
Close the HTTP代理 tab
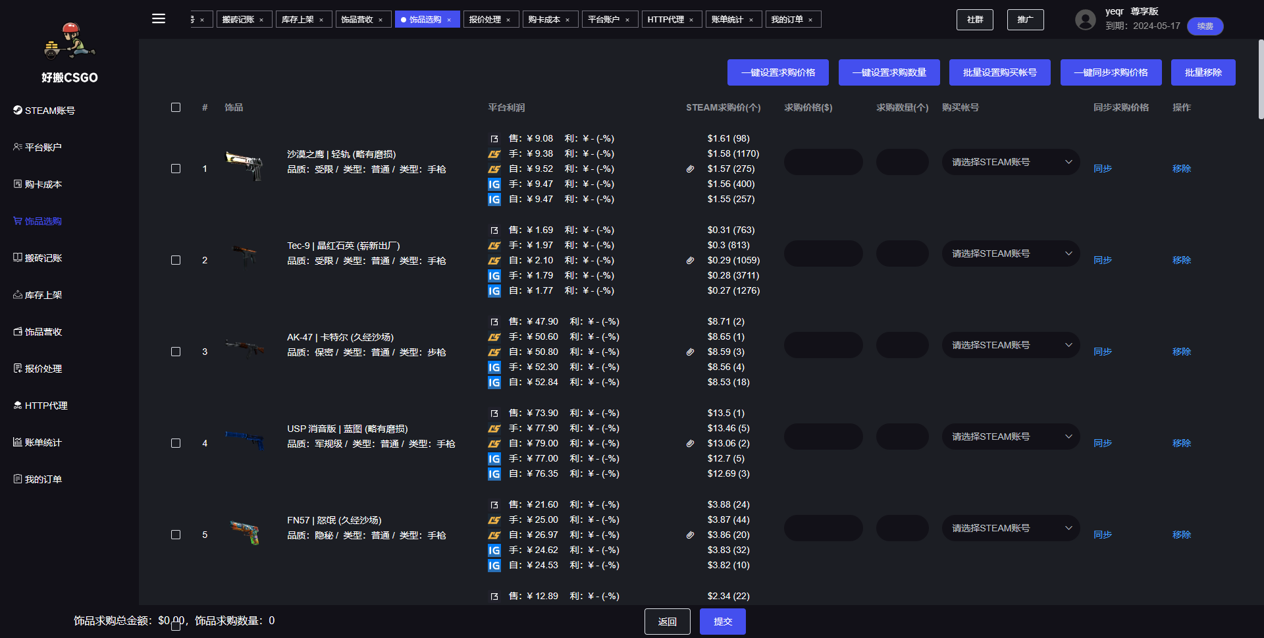tap(691, 20)
